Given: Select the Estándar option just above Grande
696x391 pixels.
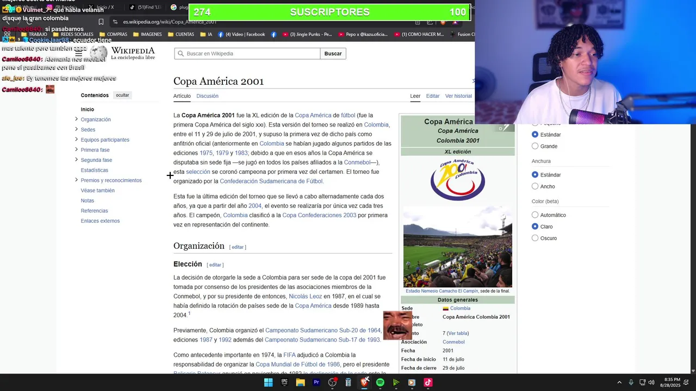Looking at the screenshot, I should click(x=535, y=135).
